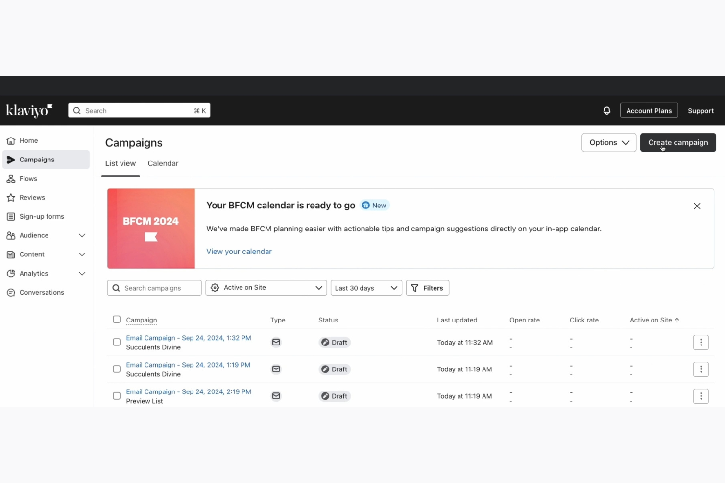Select the Preview List campaign checkbox
This screenshot has height=483, width=725.
click(117, 395)
